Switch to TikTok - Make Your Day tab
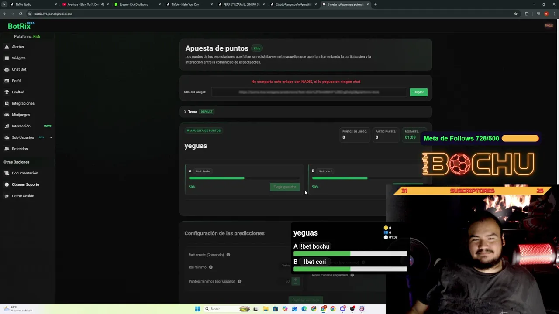Image resolution: width=559 pixels, height=314 pixels. [x=189, y=4]
